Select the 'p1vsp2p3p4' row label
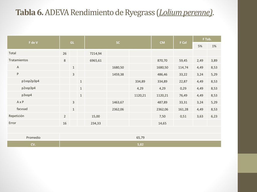The height and width of the screenshot is (192, 257). 30,81
